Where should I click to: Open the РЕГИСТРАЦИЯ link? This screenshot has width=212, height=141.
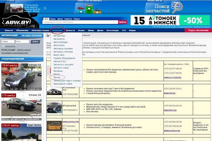[8, 50]
